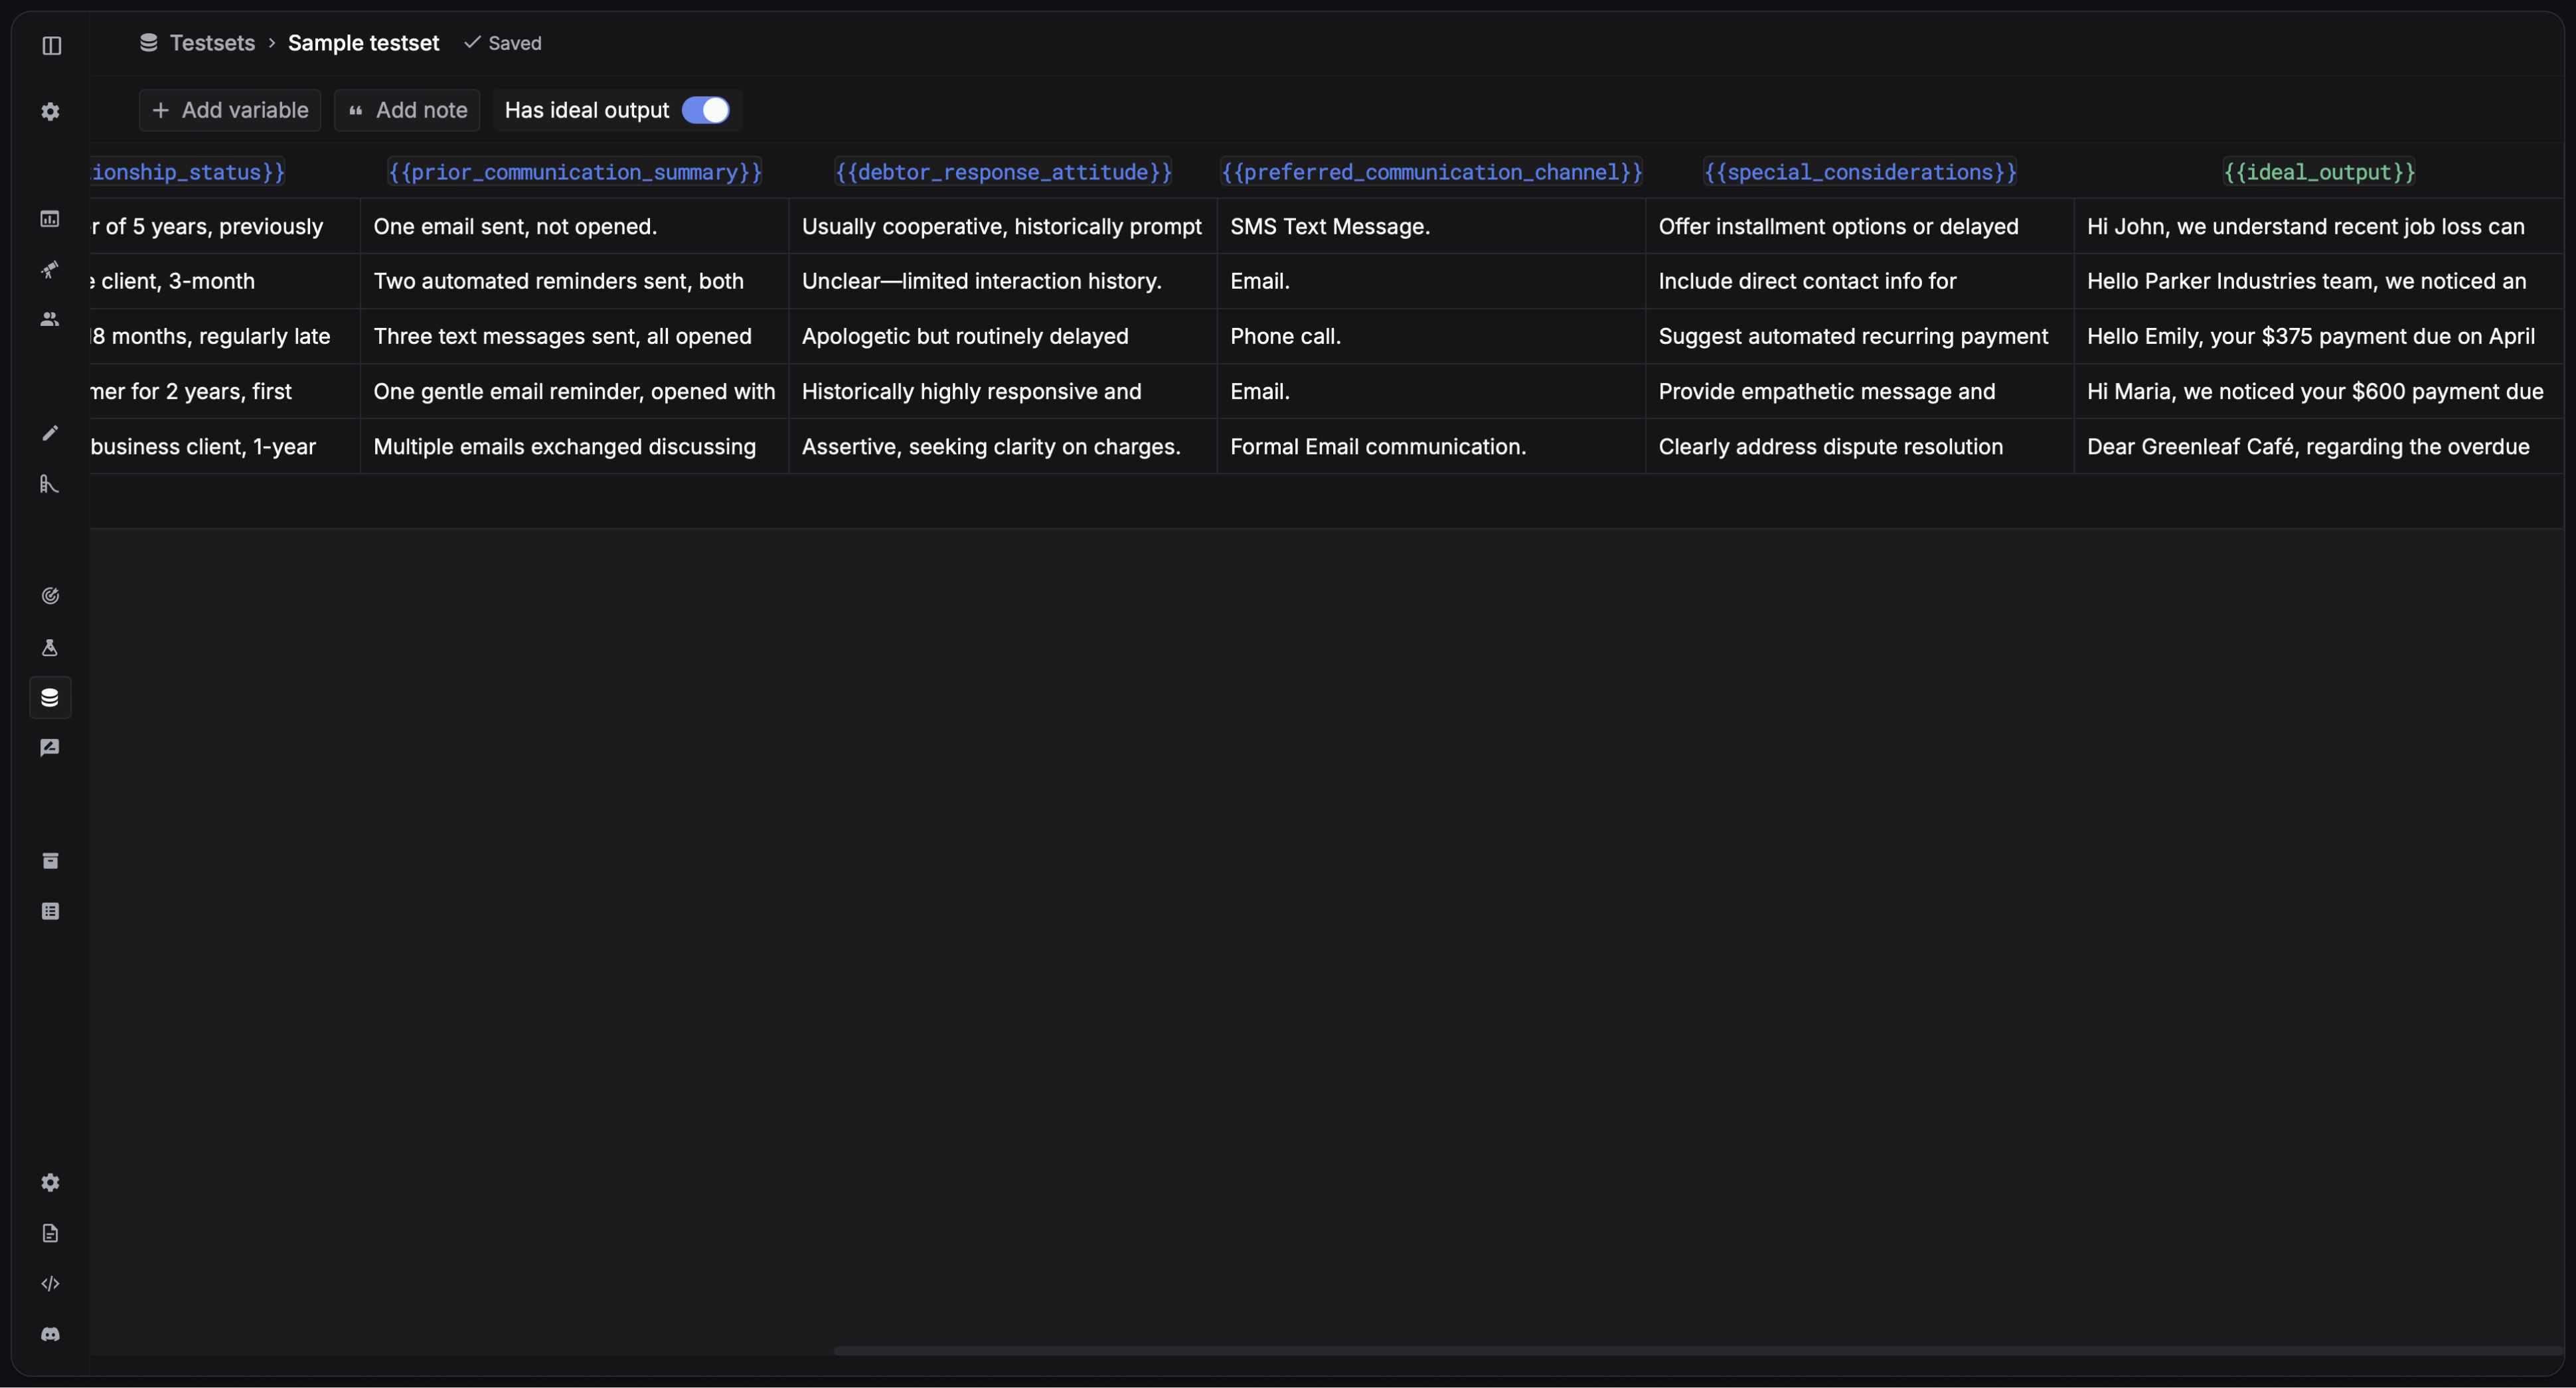Open the bar chart dashboard icon
Viewport: 2576px width, 1388px height.
[x=50, y=219]
